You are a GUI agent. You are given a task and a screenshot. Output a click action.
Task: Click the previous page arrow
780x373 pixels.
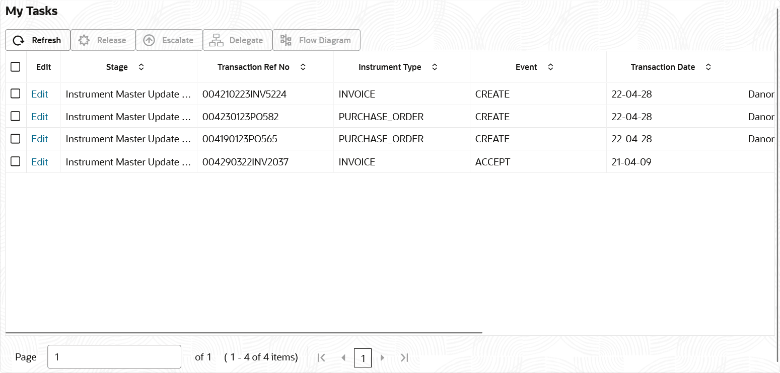[x=343, y=357]
